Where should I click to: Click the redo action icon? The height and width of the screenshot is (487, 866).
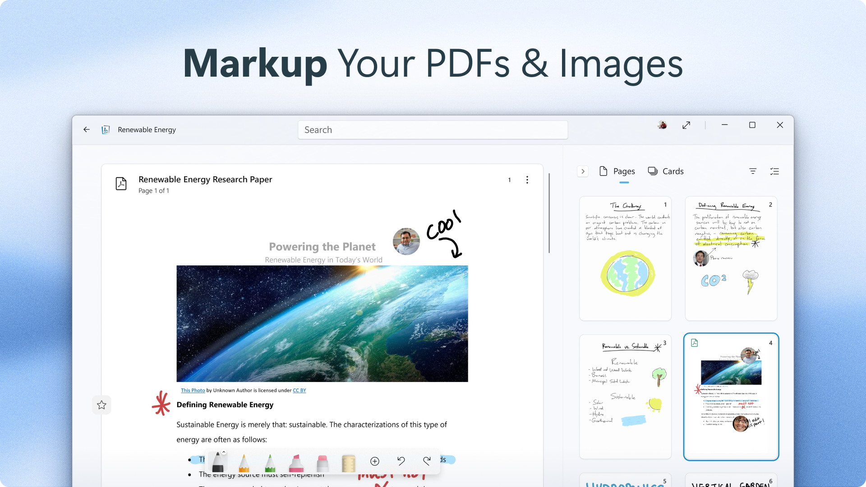click(427, 459)
